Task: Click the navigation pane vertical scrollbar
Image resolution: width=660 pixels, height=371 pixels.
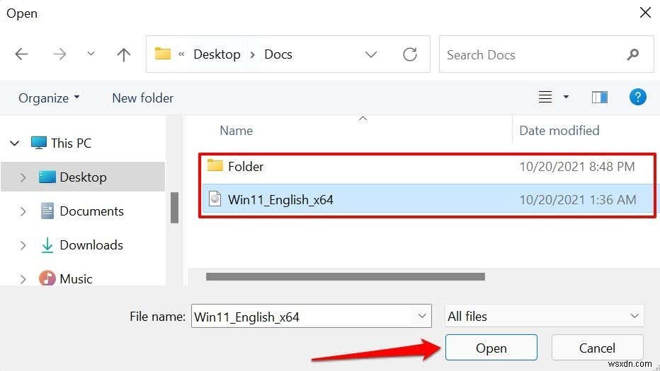Action: [174, 208]
